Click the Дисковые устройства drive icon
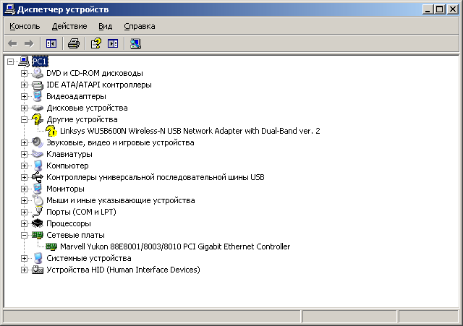Screen dimensions: 463x326 tap(38, 108)
